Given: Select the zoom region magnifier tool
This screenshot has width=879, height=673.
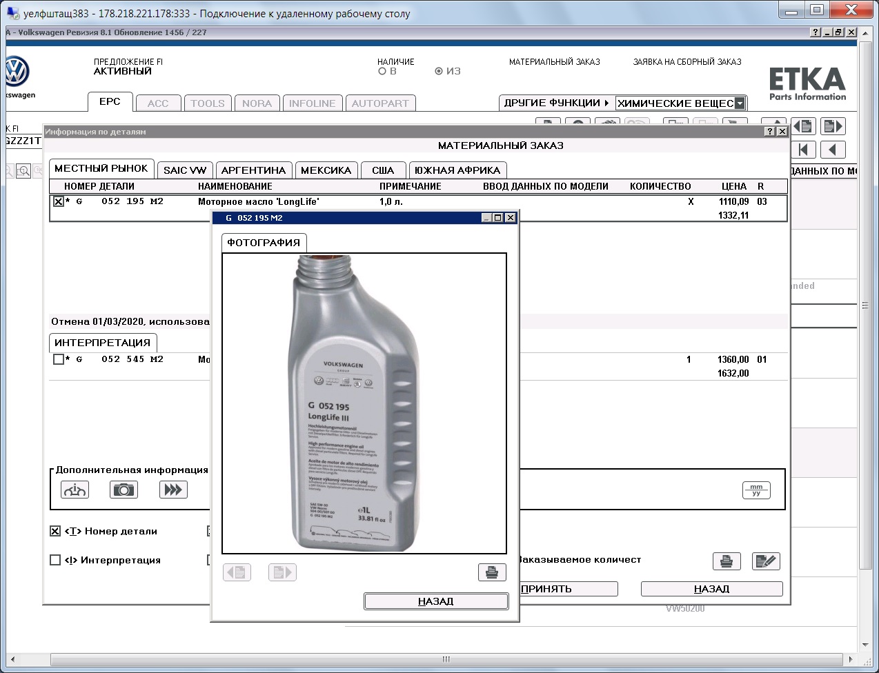Looking at the screenshot, I should pos(23,171).
